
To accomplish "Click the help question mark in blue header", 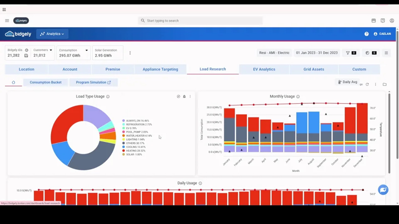I will (367, 34).
